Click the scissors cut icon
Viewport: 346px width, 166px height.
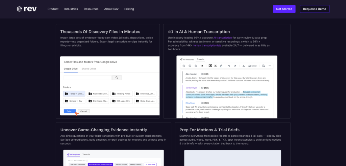pyautogui.click(x=215, y=66)
